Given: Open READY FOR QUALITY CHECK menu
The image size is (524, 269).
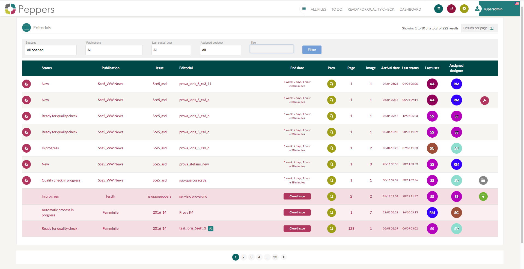Looking at the screenshot, I should tap(371, 9).
